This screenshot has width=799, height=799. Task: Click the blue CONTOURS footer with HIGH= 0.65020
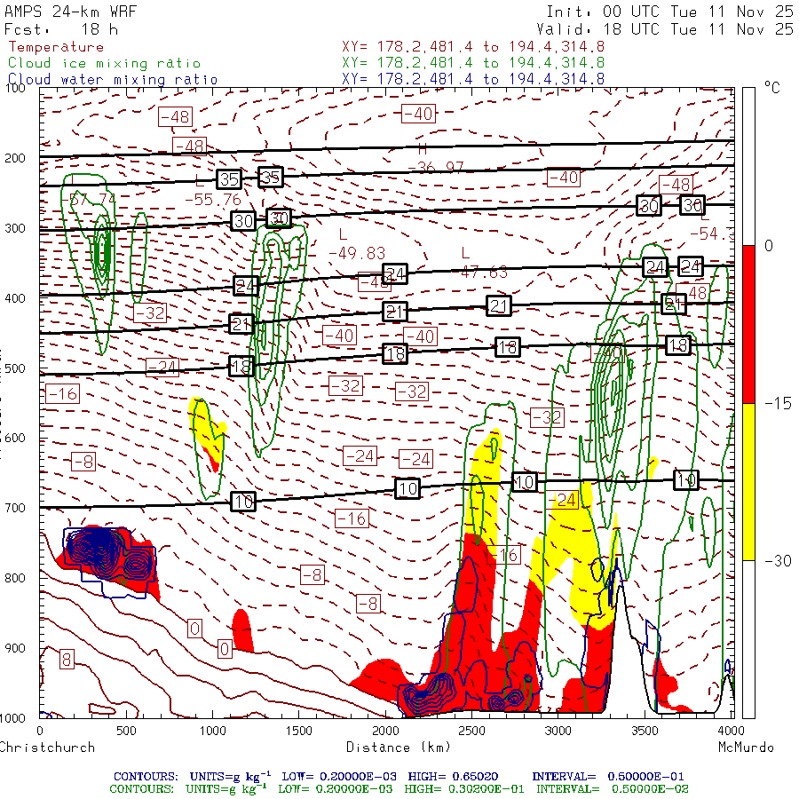[399, 777]
